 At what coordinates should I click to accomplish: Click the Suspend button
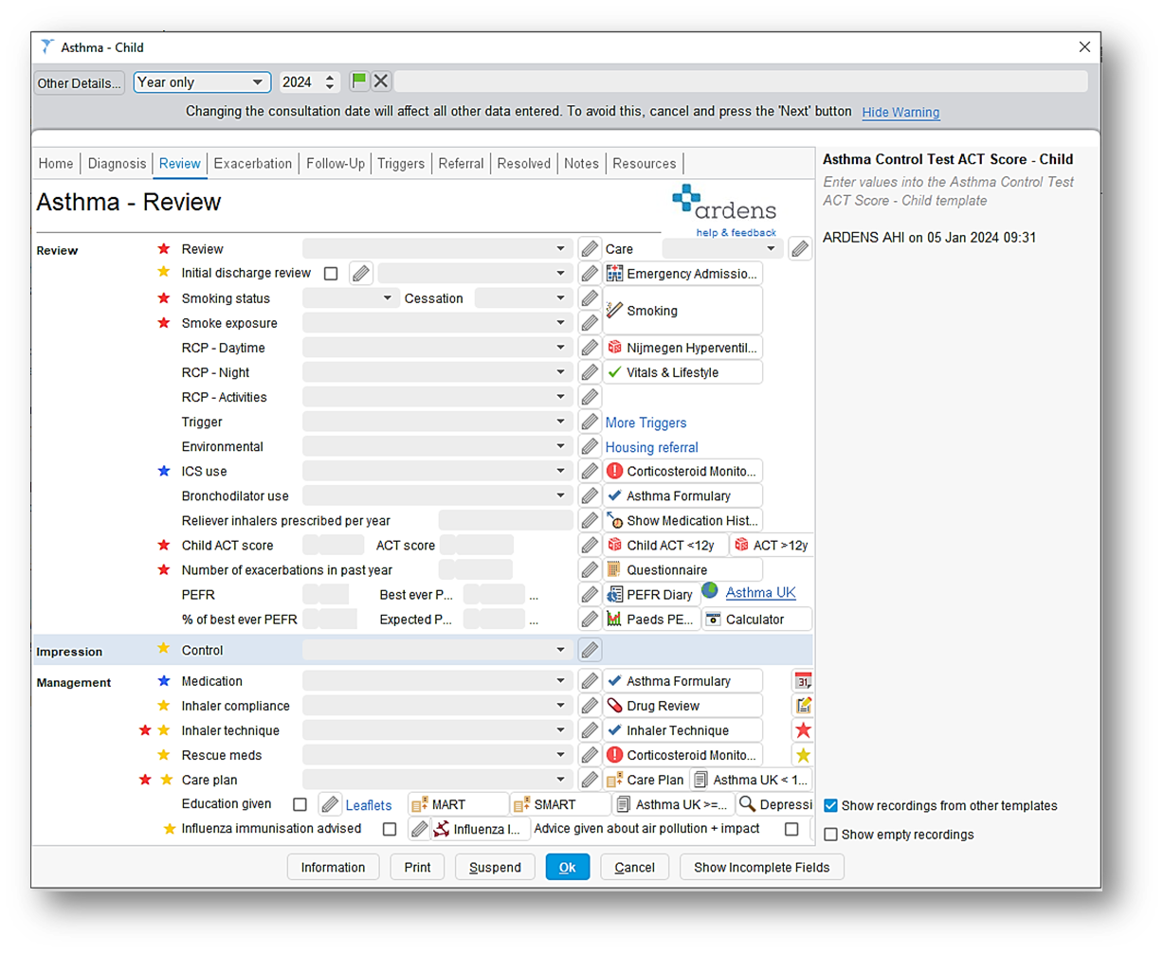click(x=495, y=867)
